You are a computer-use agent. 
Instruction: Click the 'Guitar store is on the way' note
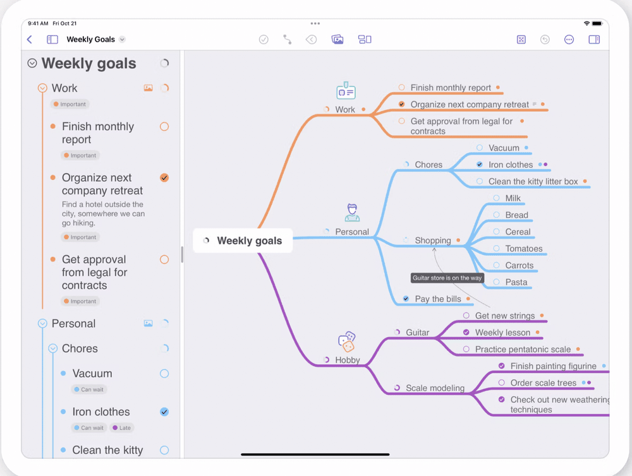pos(447,278)
